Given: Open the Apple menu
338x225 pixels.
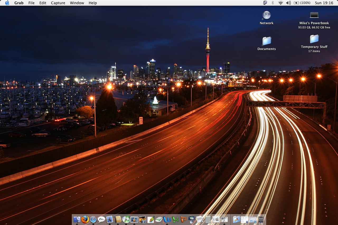Looking at the screenshot, I should tap(7, 3).
